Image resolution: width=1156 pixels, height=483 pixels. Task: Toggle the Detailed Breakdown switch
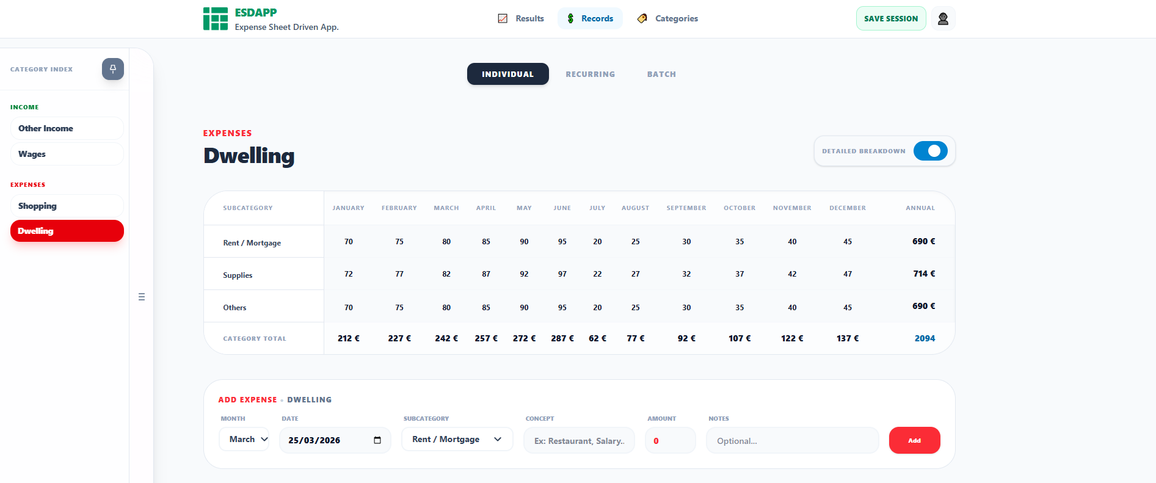click(x=930, y=151)
